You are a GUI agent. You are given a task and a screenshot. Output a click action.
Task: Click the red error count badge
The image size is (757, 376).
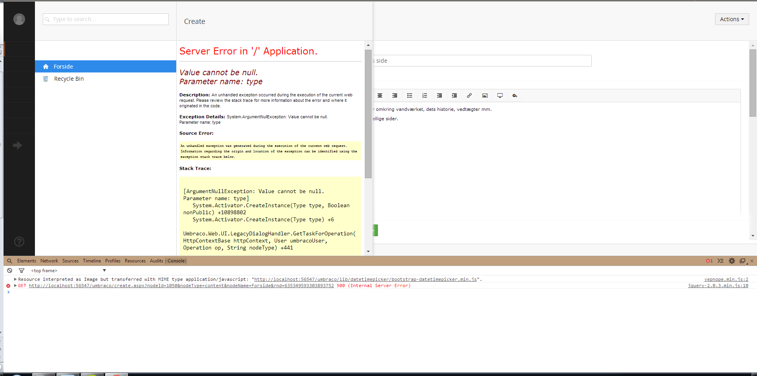(709, 261)
